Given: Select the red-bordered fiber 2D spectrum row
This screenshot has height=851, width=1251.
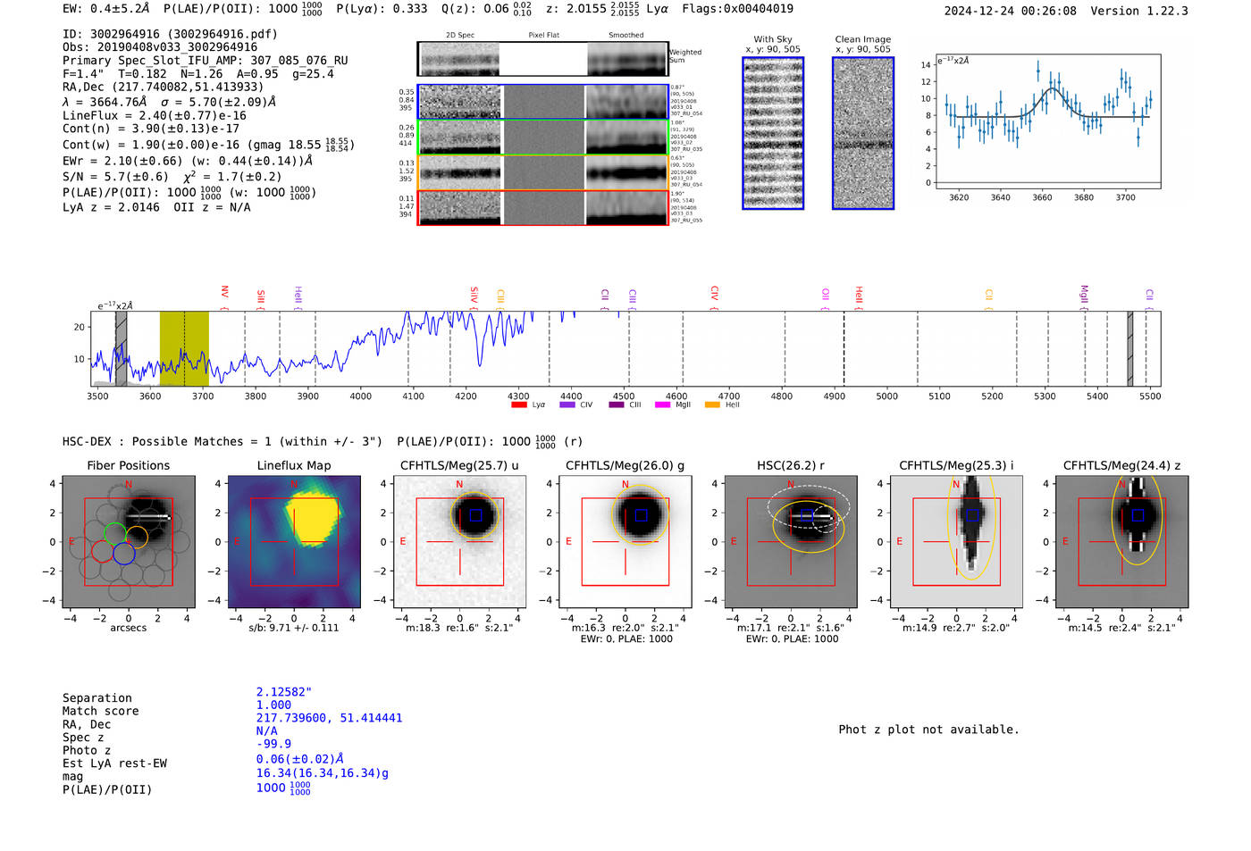Looking at the screenshot, I should [x=542, y=207].
